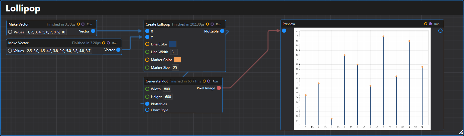
Task: Click the Plottable output port
Action: click(222, 31)
